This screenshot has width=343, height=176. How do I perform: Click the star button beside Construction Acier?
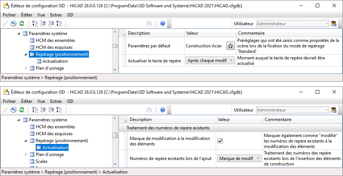[x=230, y=46]
